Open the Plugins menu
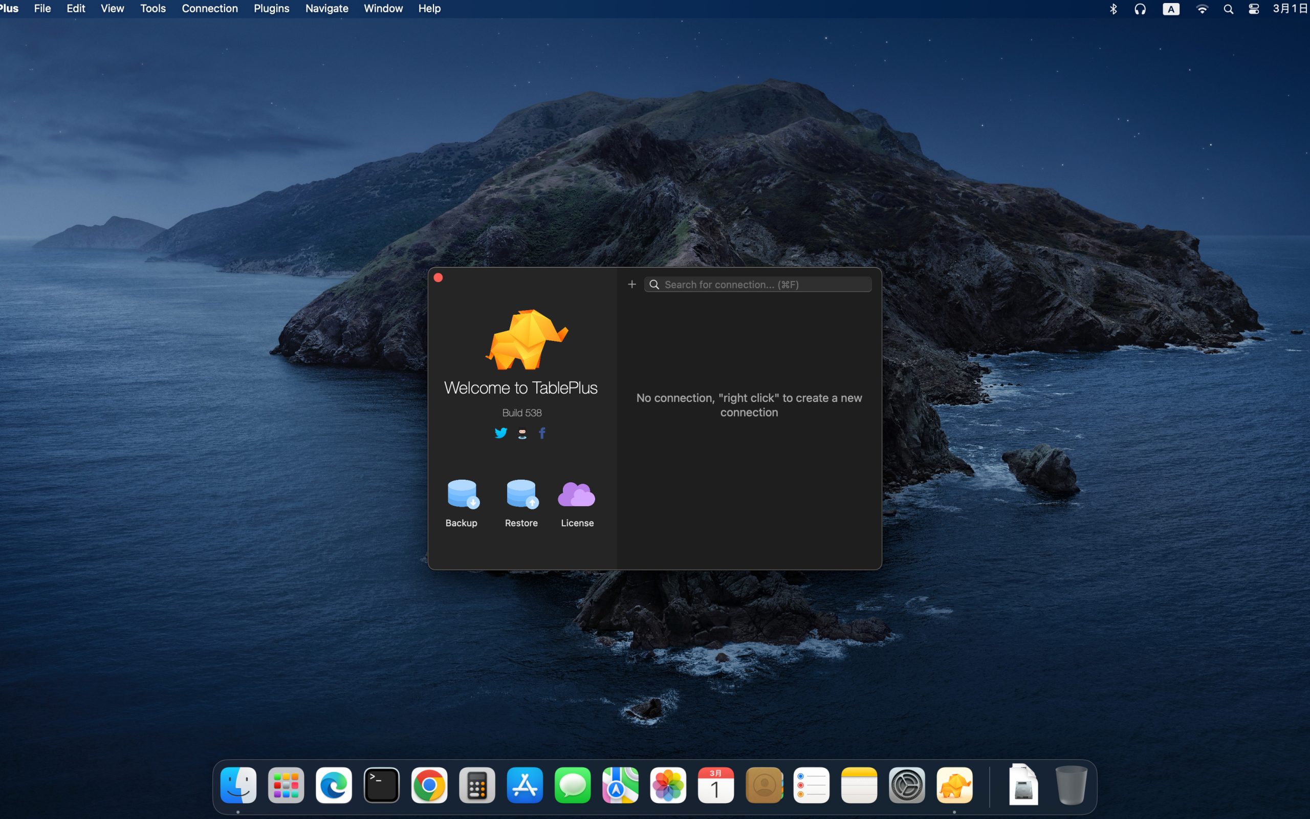The image size is (1310, 819). pos(271,9)
